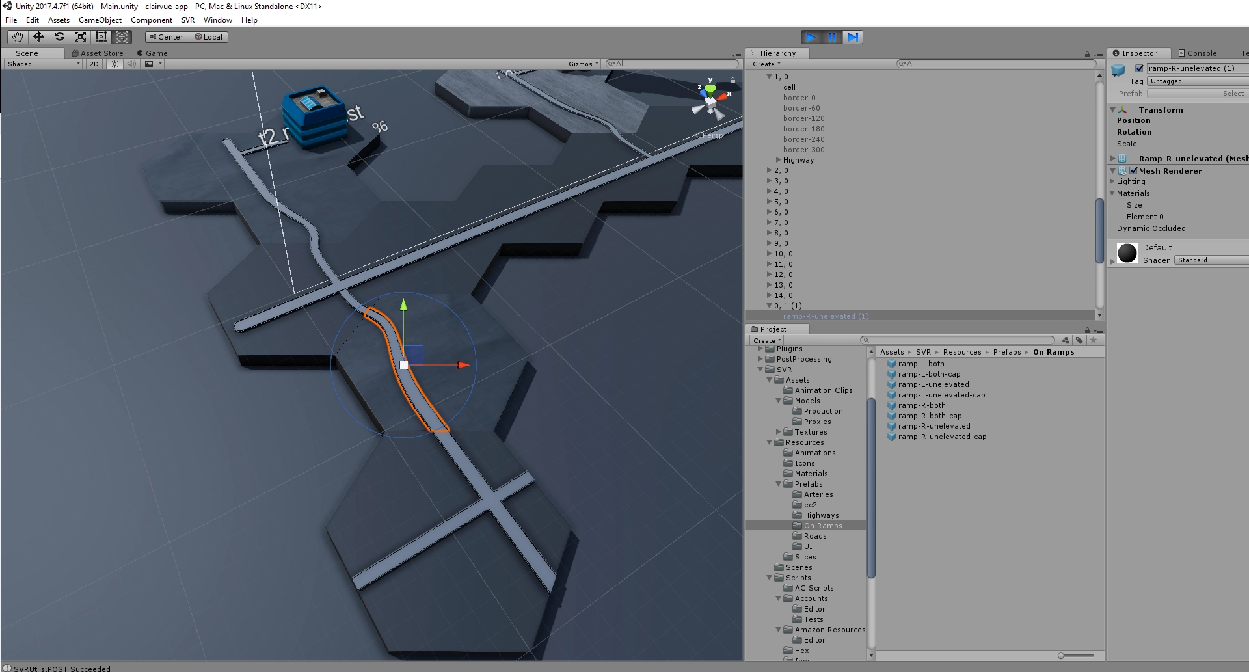Toggle scene lighting sun icon
Image resolution: width=1249 pixels, height=672 pixels.
[x=115, y=64]
